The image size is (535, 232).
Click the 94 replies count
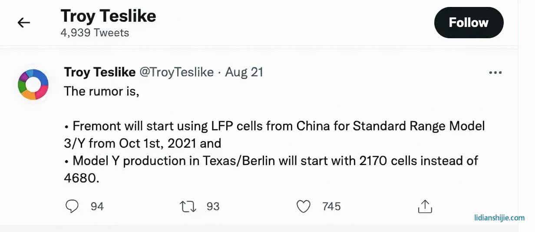(x=97, y=206)
